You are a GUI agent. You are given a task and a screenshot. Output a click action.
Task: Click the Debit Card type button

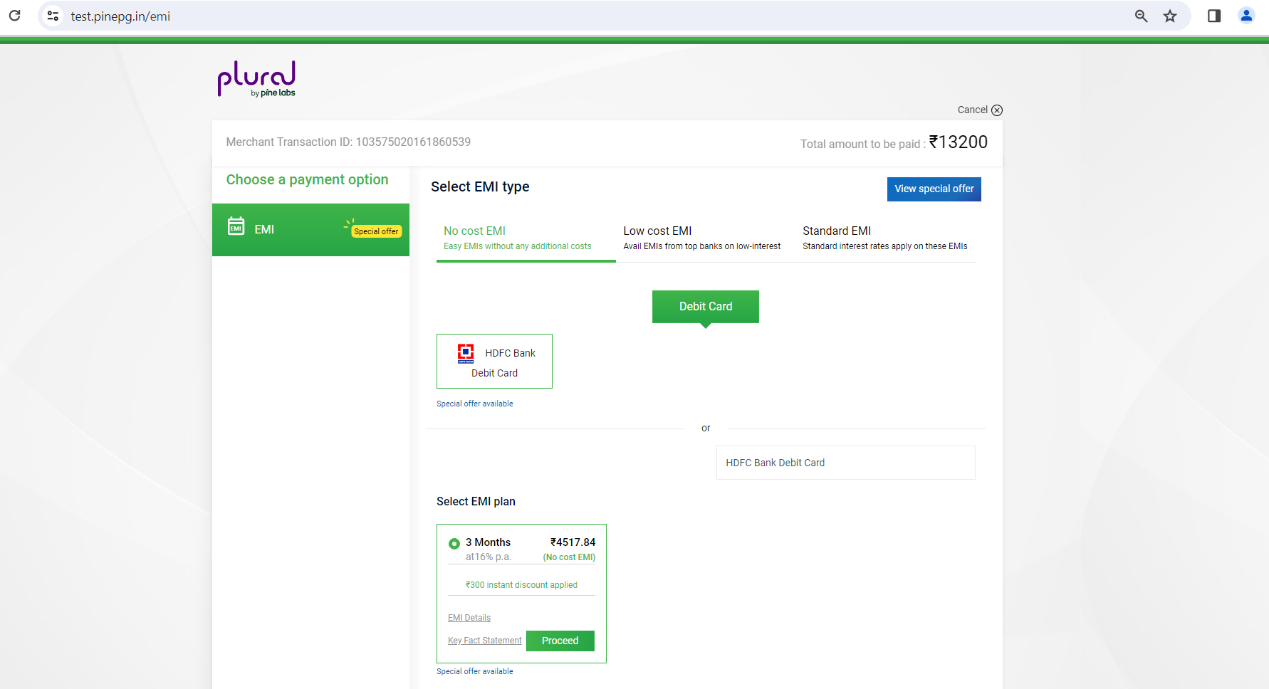(x=705, y=306)
